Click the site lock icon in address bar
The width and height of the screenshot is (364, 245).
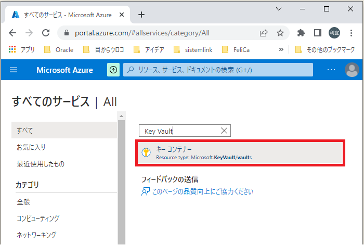tap(67, 33)
